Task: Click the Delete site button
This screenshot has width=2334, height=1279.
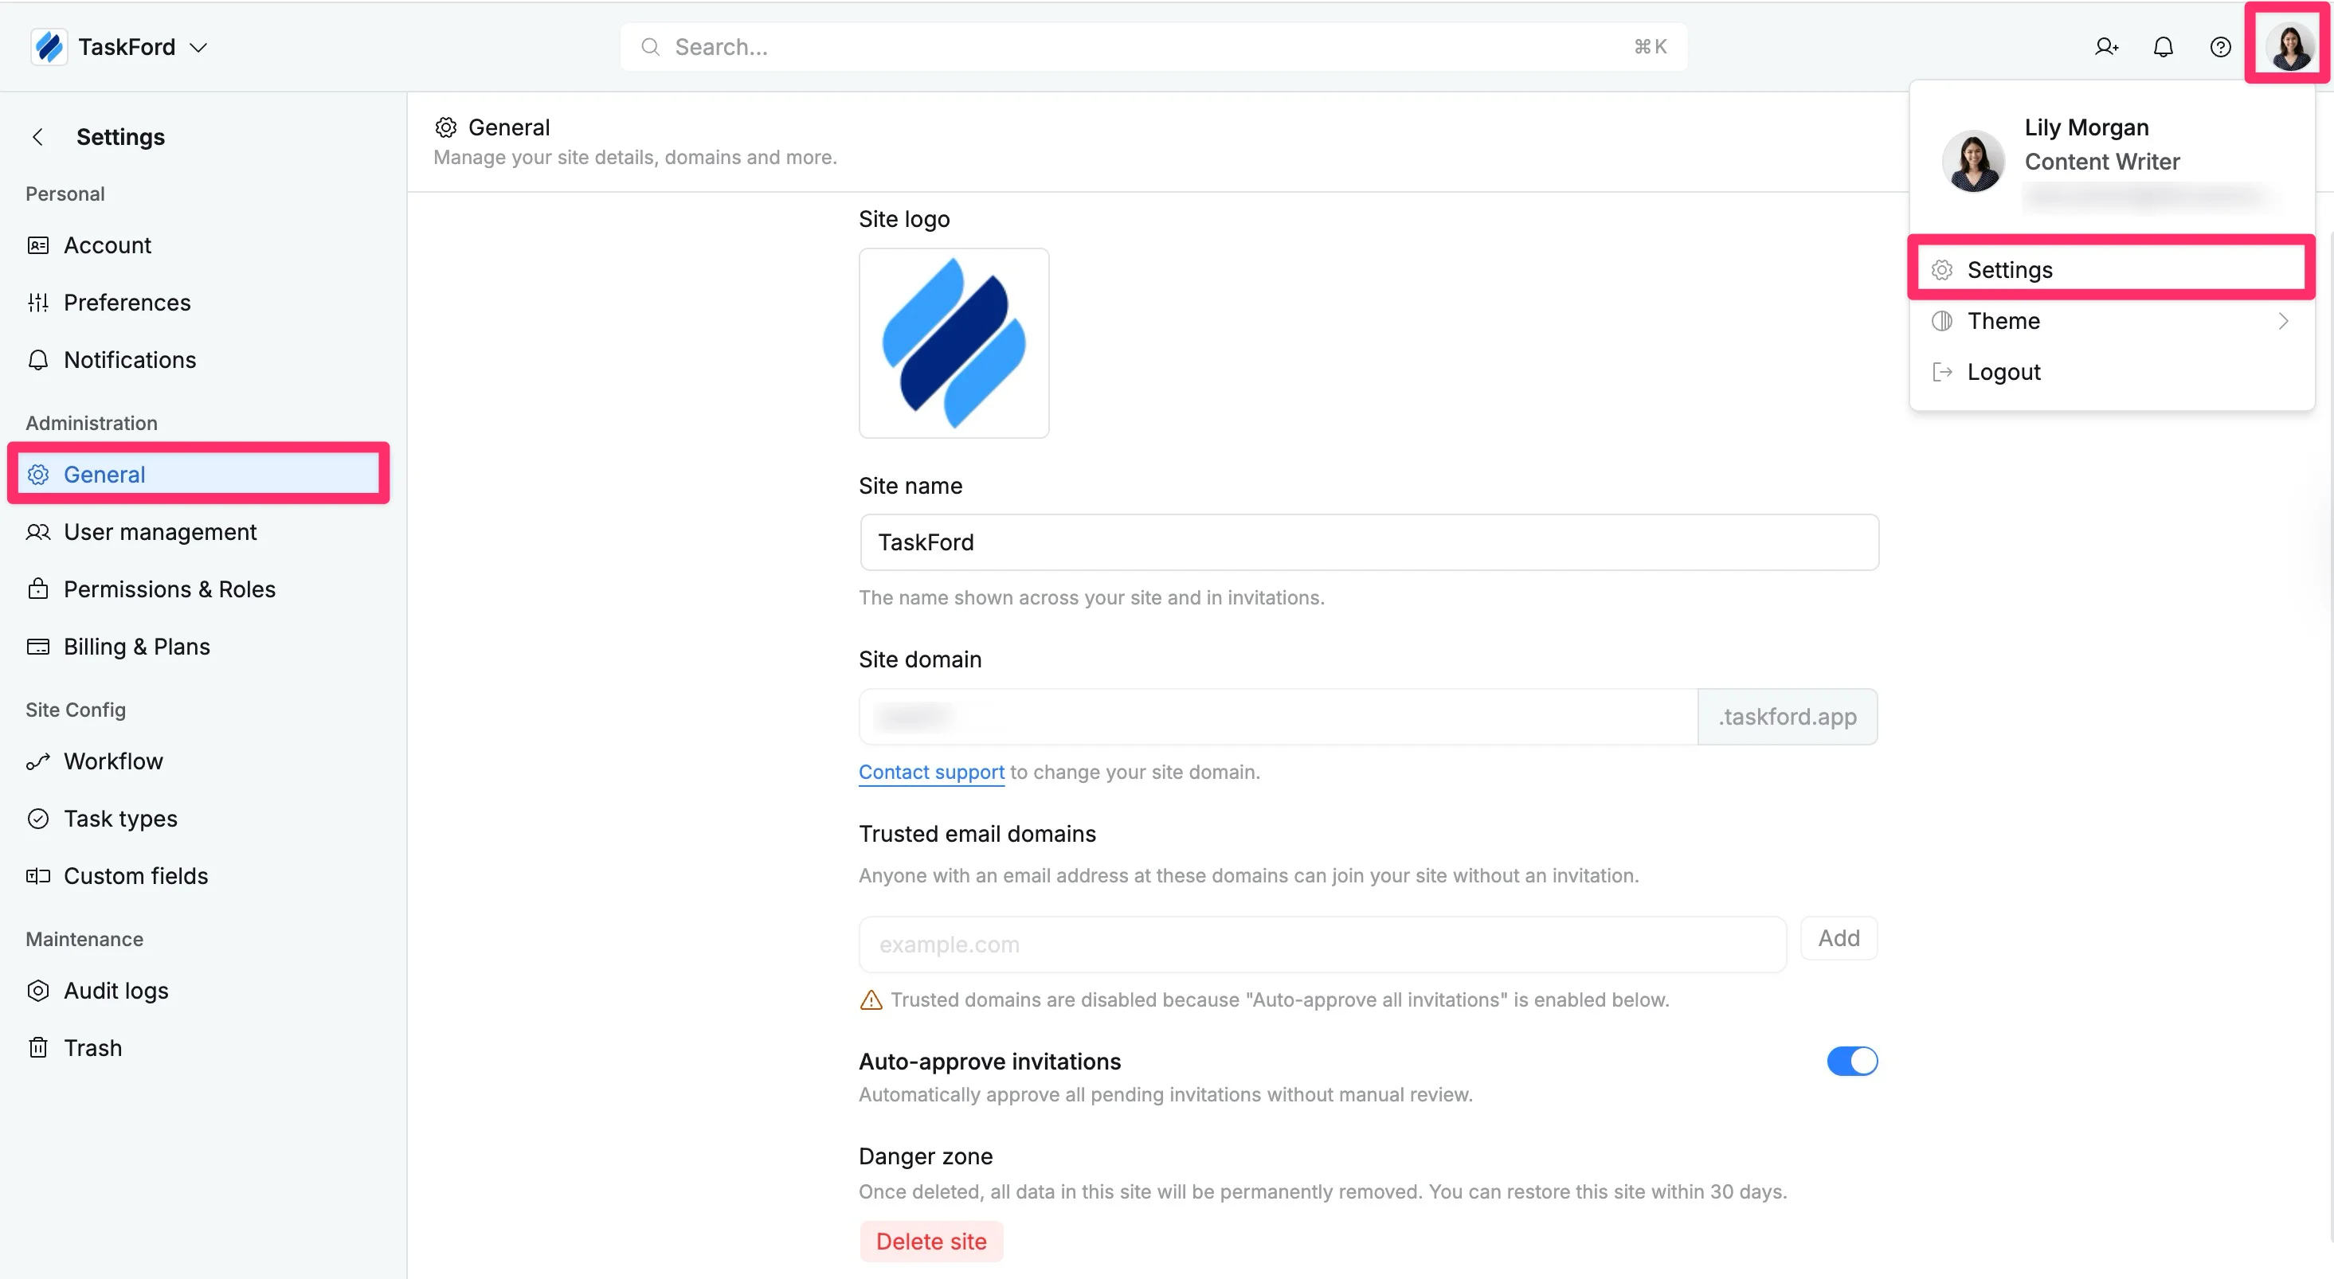Action: [x=930, y=1241]
